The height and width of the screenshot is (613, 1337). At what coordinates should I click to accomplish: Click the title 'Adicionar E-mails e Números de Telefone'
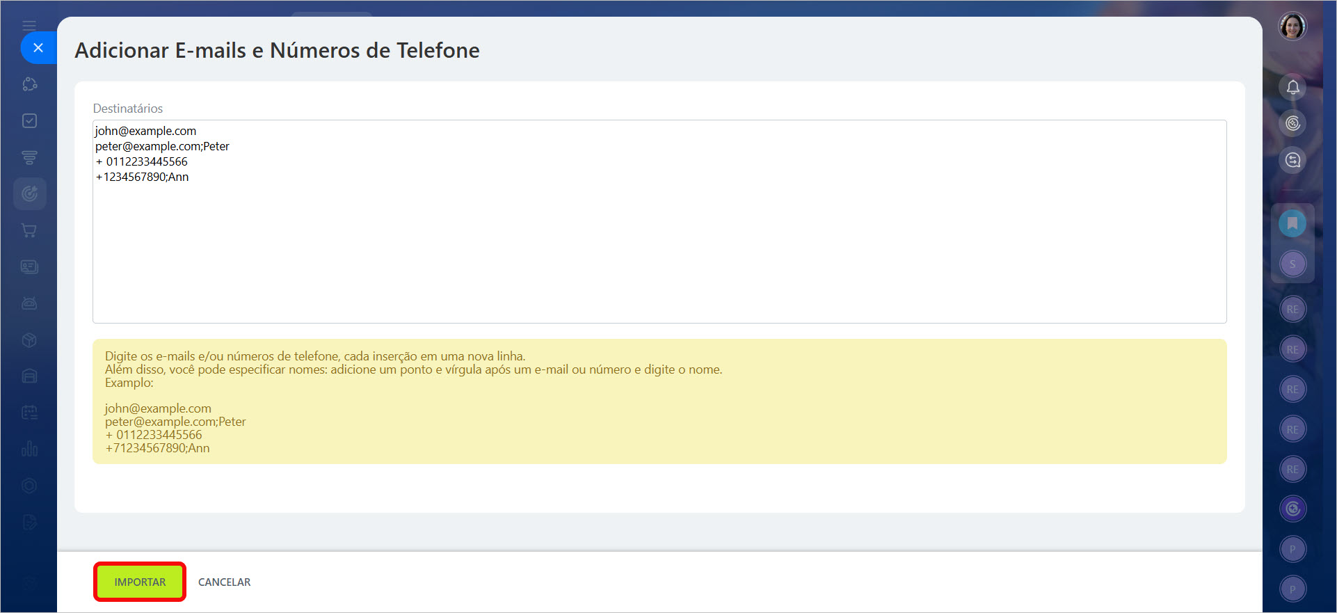pyautogui.click(x=277, y=50)
